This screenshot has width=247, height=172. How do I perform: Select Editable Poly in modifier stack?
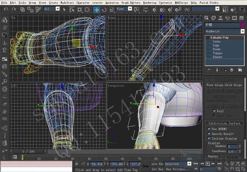[x=219, y=38]
